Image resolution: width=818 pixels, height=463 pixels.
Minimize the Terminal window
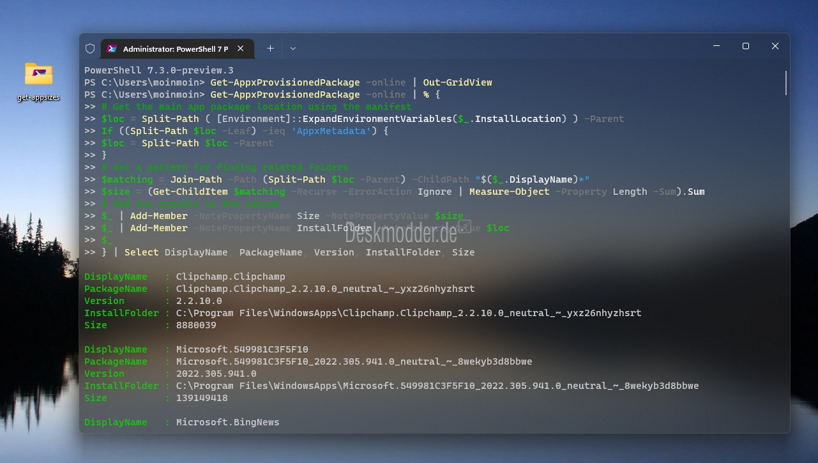point(716,46)
